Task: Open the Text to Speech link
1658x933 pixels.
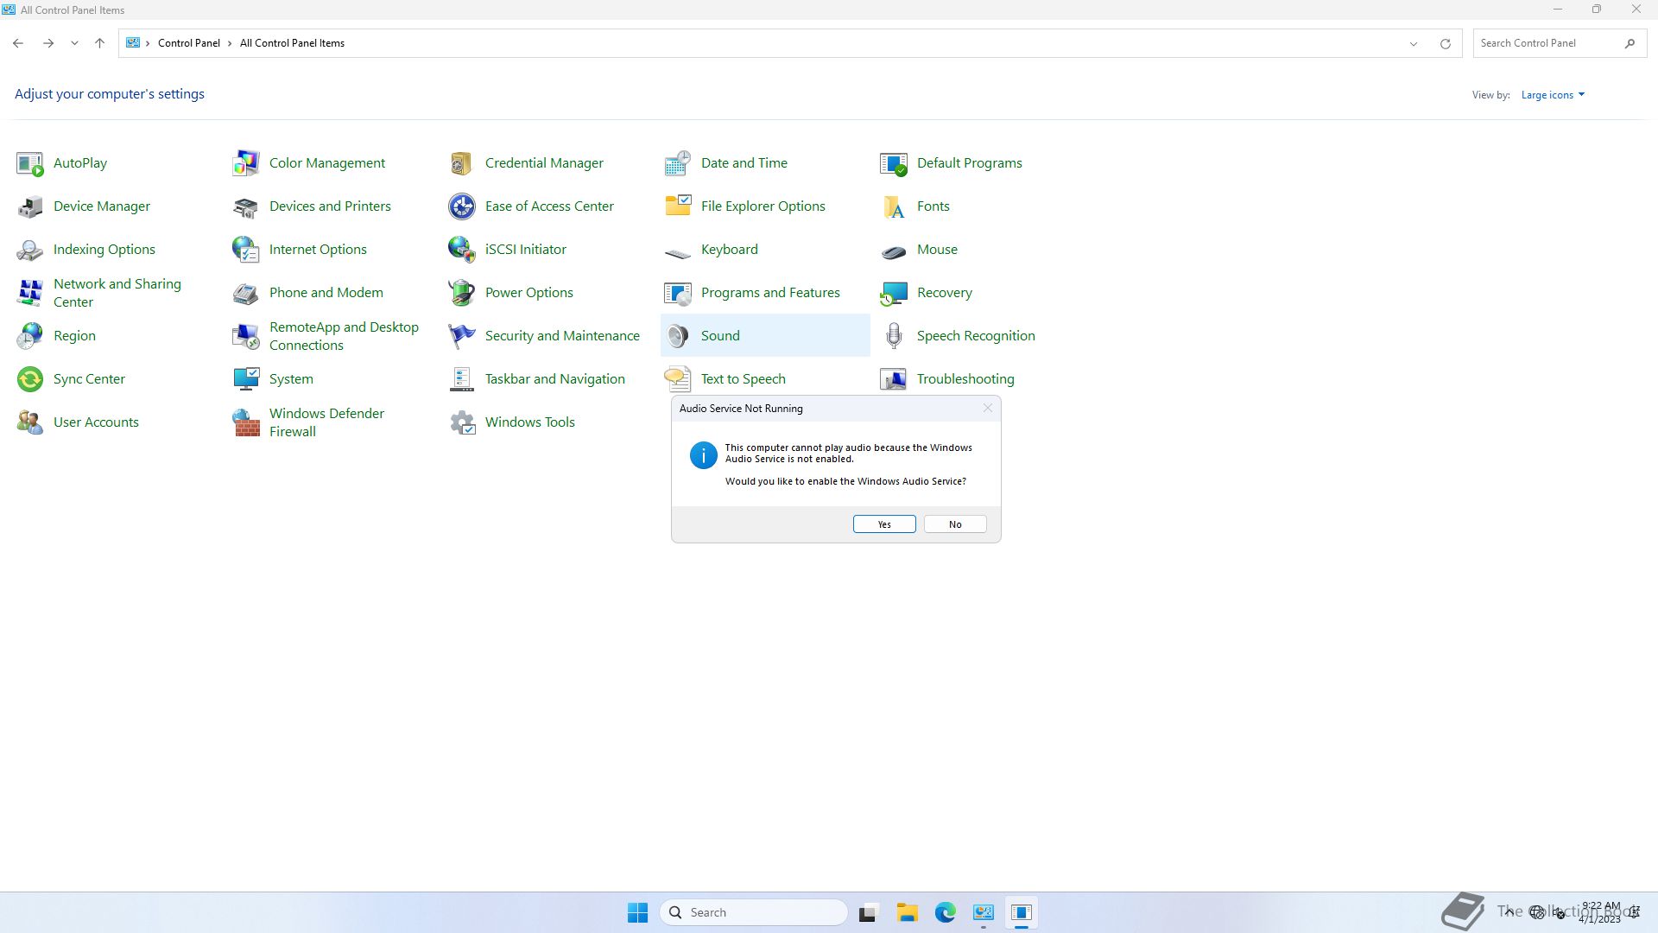Action: pyautogui.click(x=744, y=379)
